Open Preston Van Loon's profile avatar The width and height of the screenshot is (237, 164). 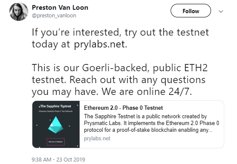(x=19, y=11)
